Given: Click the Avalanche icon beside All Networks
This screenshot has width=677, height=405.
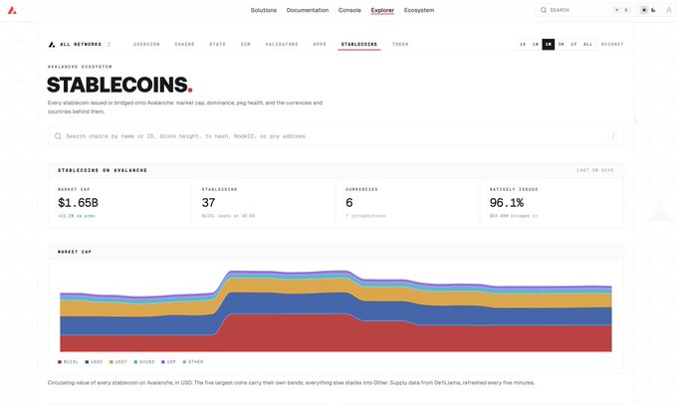Looking at the screenshot, I should (52, 44).
